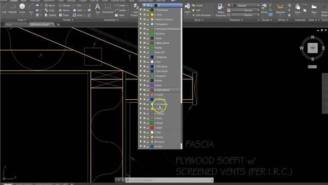Select the Polyline tool
This screenshot has height=185, width=328.
point(12,8)
